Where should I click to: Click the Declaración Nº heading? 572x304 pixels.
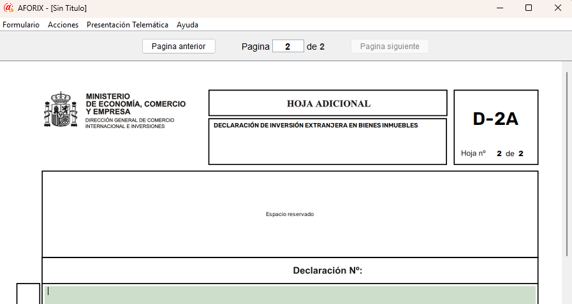[x=328, y=270]
